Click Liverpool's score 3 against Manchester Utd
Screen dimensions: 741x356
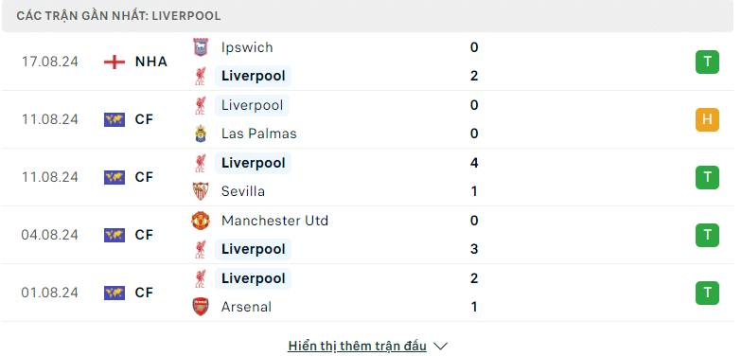(x=474, y=249)
